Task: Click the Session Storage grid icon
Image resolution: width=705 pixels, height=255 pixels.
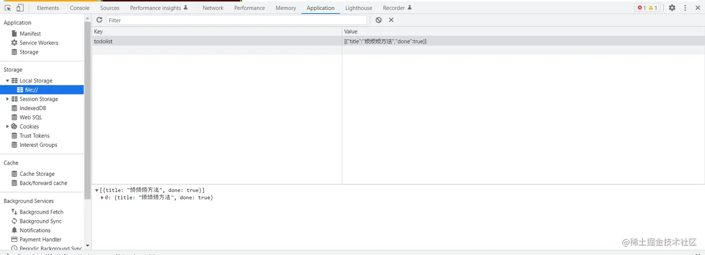Action: pos(14,99)
